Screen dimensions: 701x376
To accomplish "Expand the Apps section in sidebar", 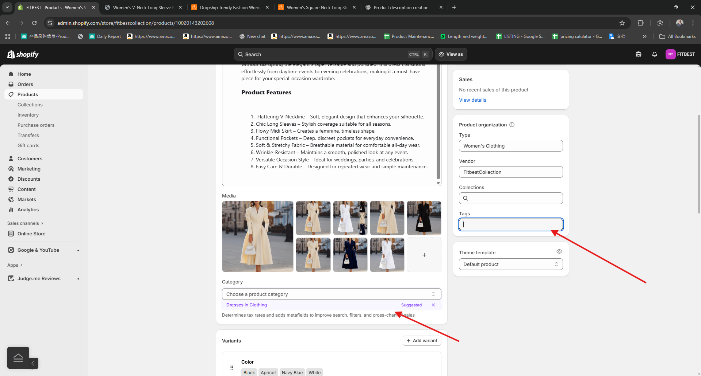I will point(15,265).
